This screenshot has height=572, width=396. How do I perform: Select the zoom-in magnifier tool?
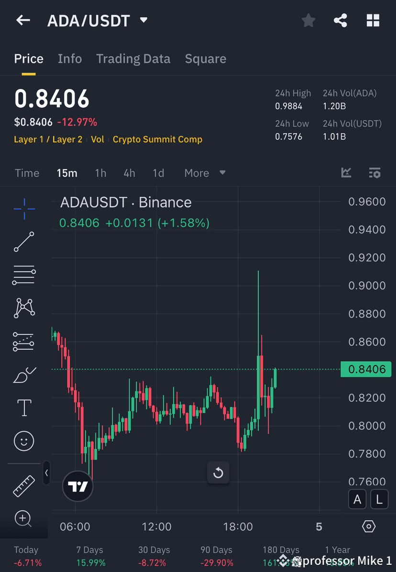[x=24, y=519]
